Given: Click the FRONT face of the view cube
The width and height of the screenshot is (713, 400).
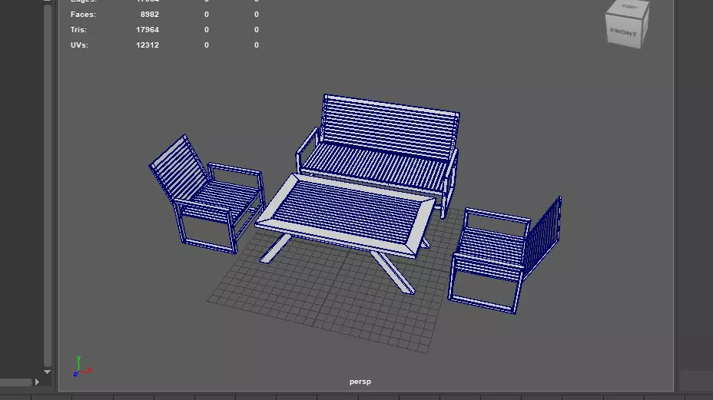Looking at the screenshot, I should [624, 31].
